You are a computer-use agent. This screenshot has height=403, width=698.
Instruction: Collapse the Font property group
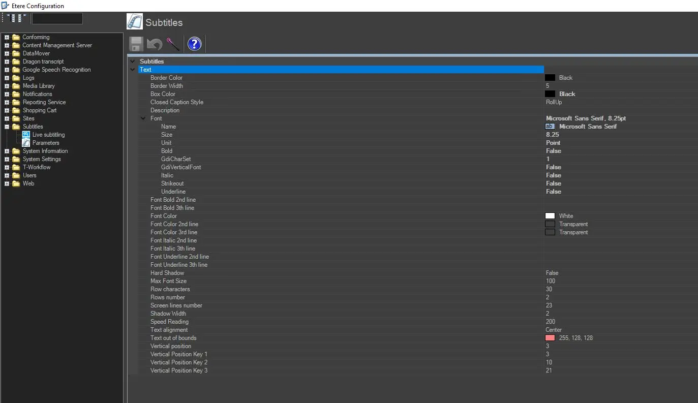pos(143,118)
